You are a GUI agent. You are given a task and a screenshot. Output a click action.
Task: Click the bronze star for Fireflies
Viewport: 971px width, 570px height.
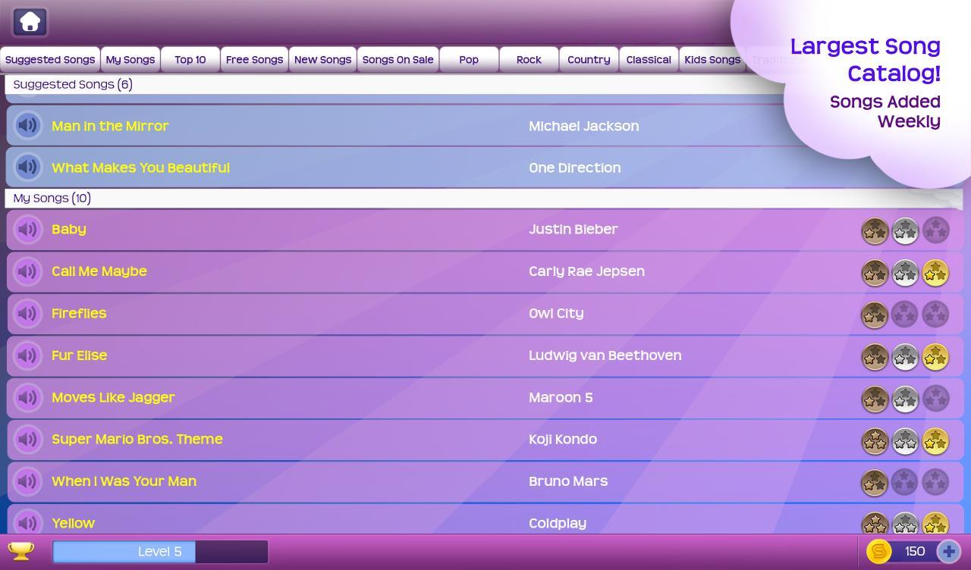click(x=875, y=315)
